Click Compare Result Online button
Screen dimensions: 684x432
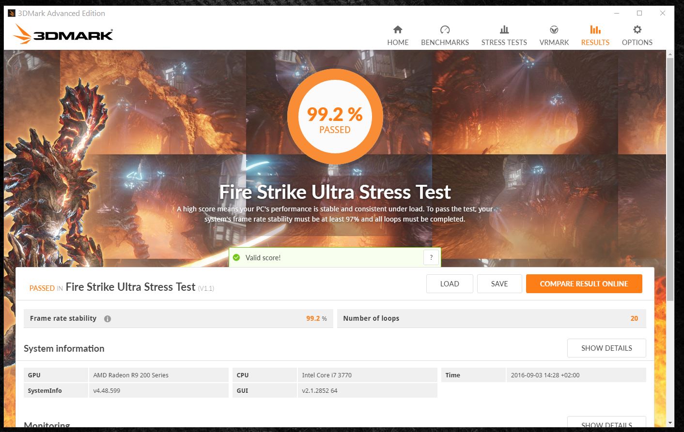pos(584,284)
